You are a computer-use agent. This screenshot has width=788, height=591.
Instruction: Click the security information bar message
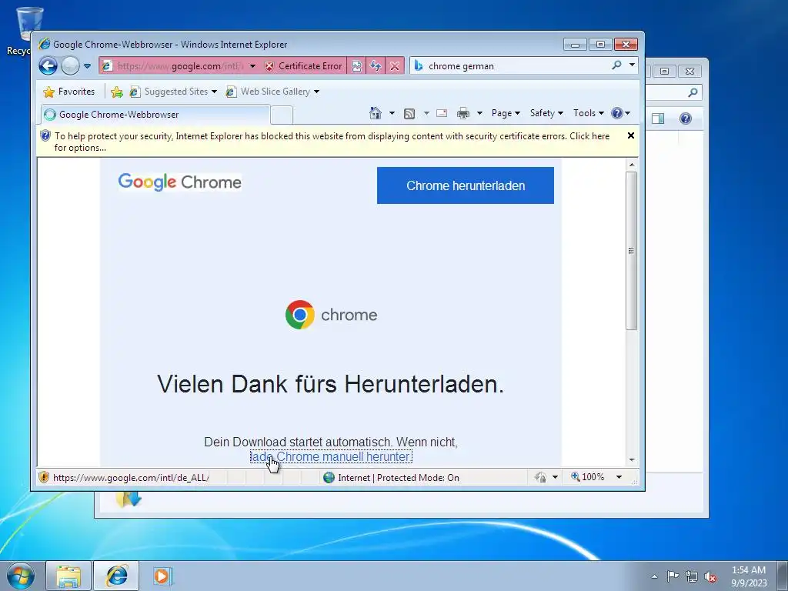332,142
